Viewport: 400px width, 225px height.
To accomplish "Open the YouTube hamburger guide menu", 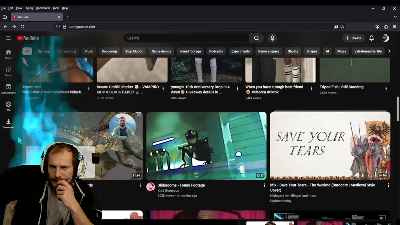I will (x=8, y=38).
